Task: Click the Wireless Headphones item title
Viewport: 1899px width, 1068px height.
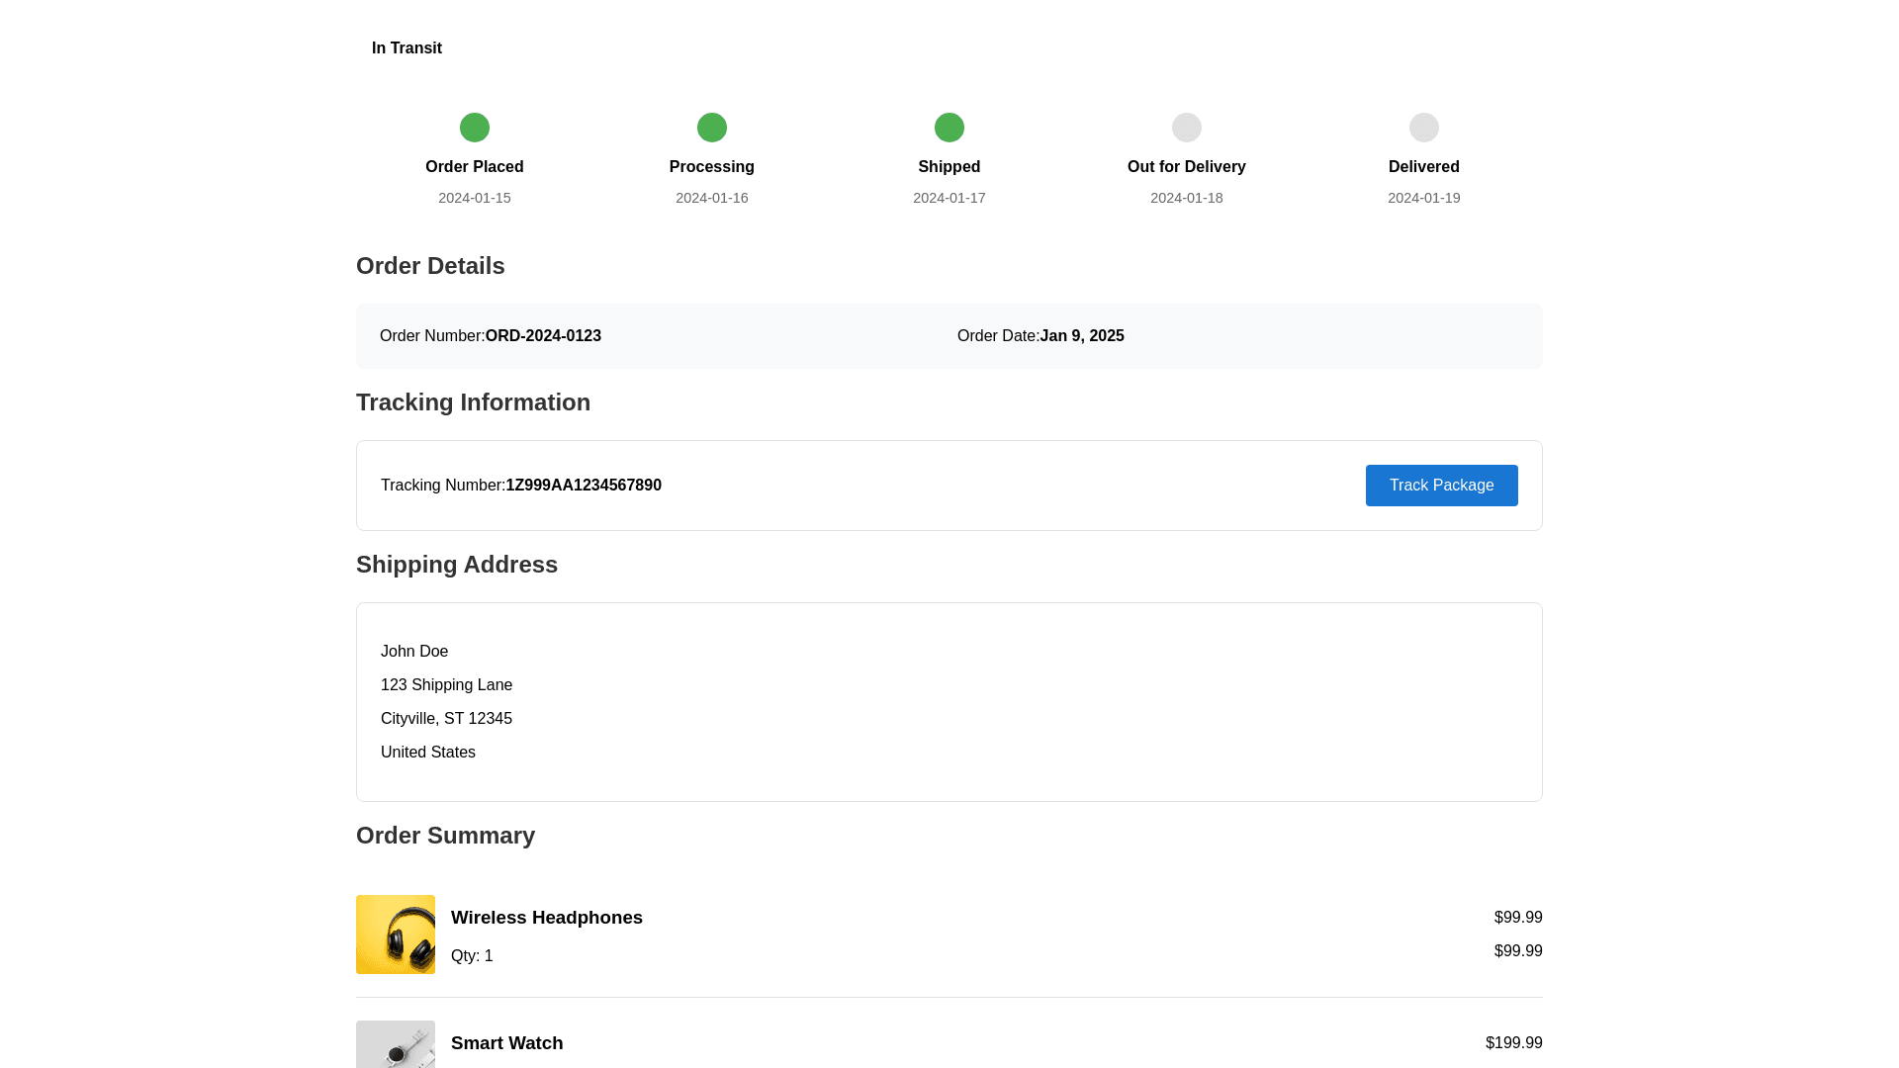Action: 547,918
